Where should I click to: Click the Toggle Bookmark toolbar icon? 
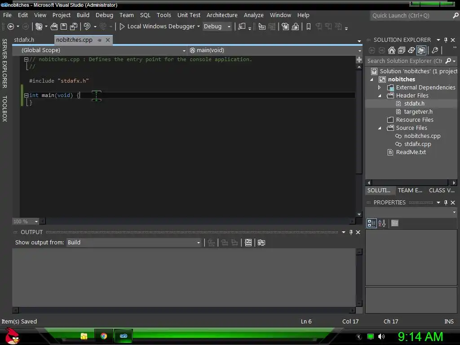point(309,27)
